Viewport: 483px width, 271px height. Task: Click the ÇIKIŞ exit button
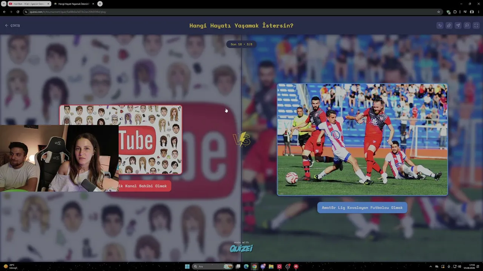tap(12, 26)
